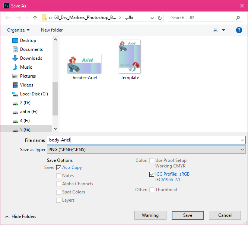Click the قالب breadcrumb segment
This screenshot has height=225, width=248.
(x=129, y=18)
